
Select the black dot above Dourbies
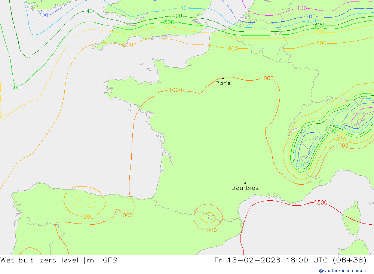tap(245, 183)
